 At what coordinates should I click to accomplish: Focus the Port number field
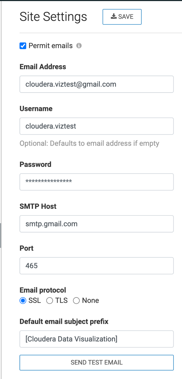96,266
